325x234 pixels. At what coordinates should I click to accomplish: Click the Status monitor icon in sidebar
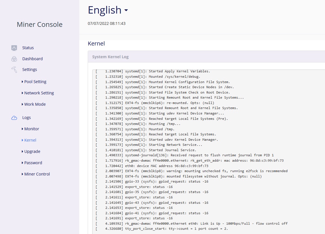[x=14, y=48]
